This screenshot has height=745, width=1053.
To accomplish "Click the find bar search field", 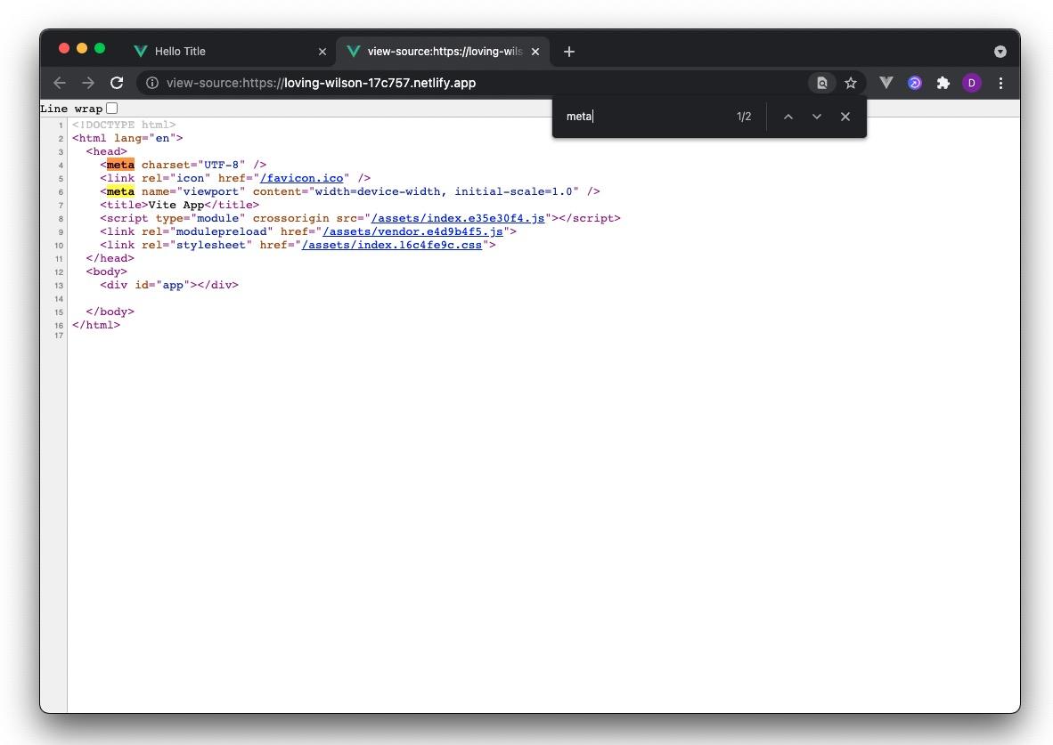I will click(x=646, y=117).
